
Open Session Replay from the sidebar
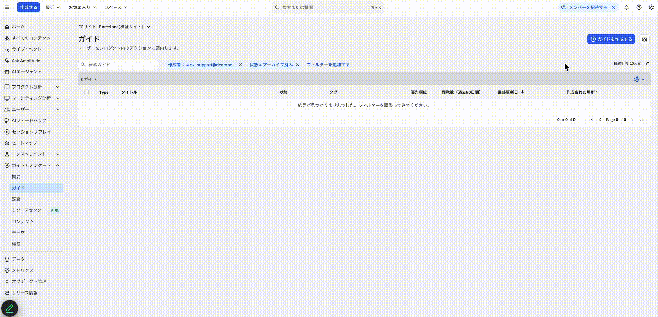click(x=31, y=132)
